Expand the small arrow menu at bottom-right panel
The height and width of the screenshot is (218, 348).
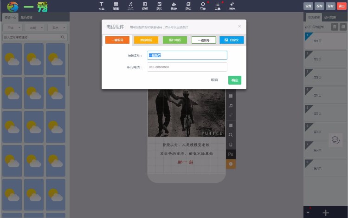click(x=308, y=213)
